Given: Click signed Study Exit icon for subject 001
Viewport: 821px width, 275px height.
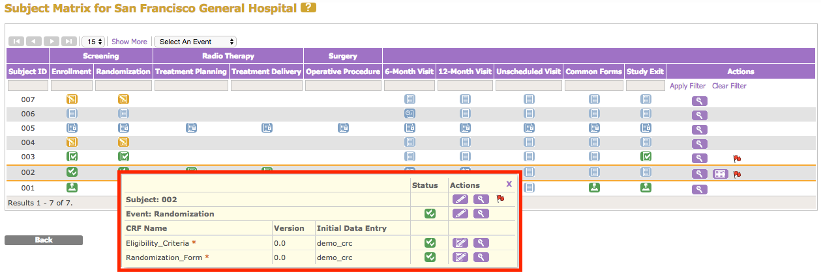Looking at the screenshot, I should (646, 188).
